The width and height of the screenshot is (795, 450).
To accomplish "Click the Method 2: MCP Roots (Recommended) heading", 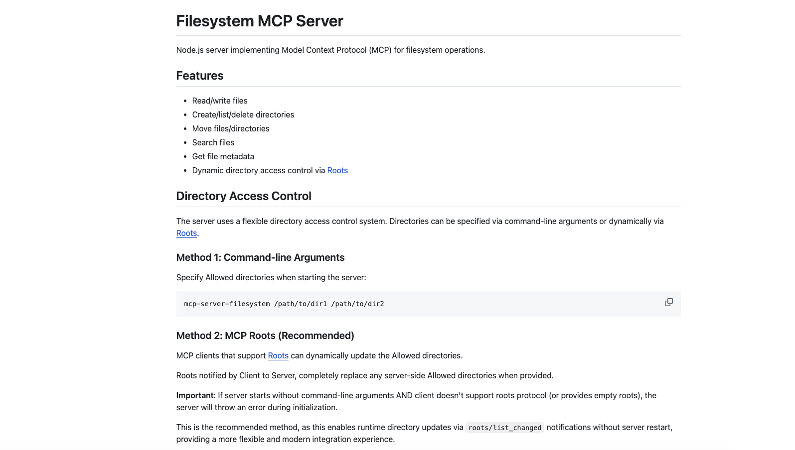I will coord(265,336).
